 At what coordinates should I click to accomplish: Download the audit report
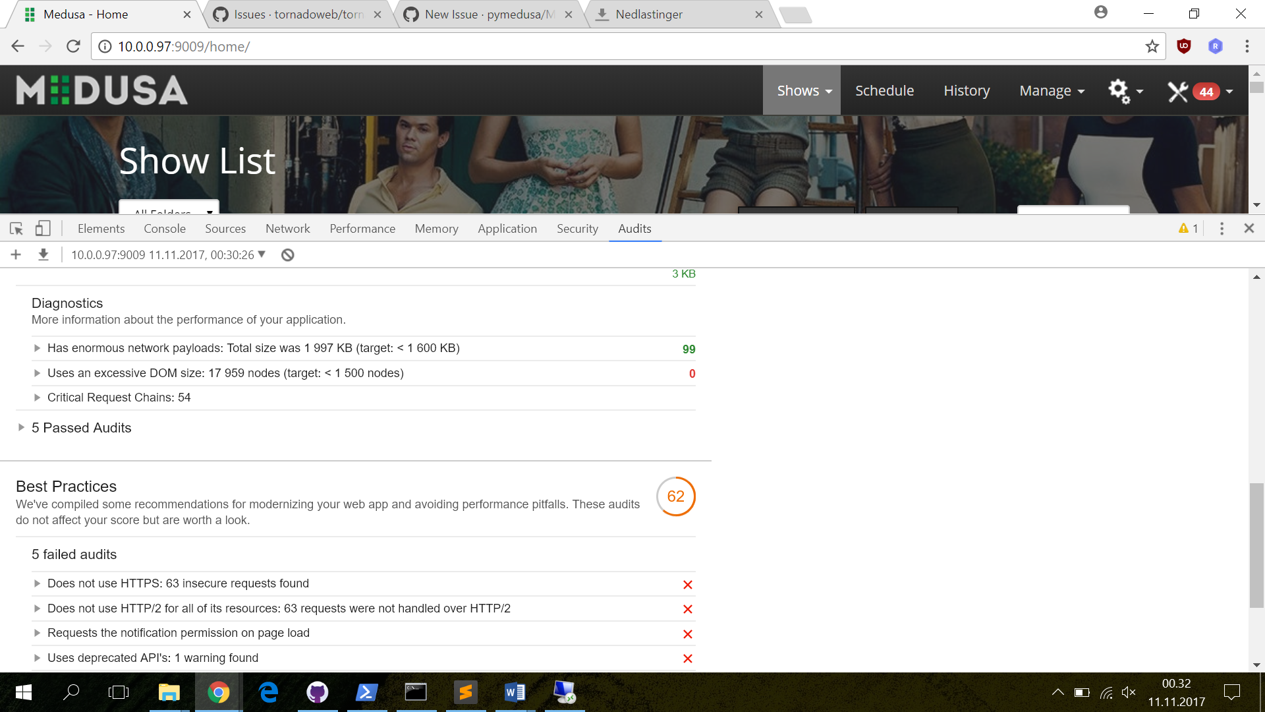click(43, 254)
